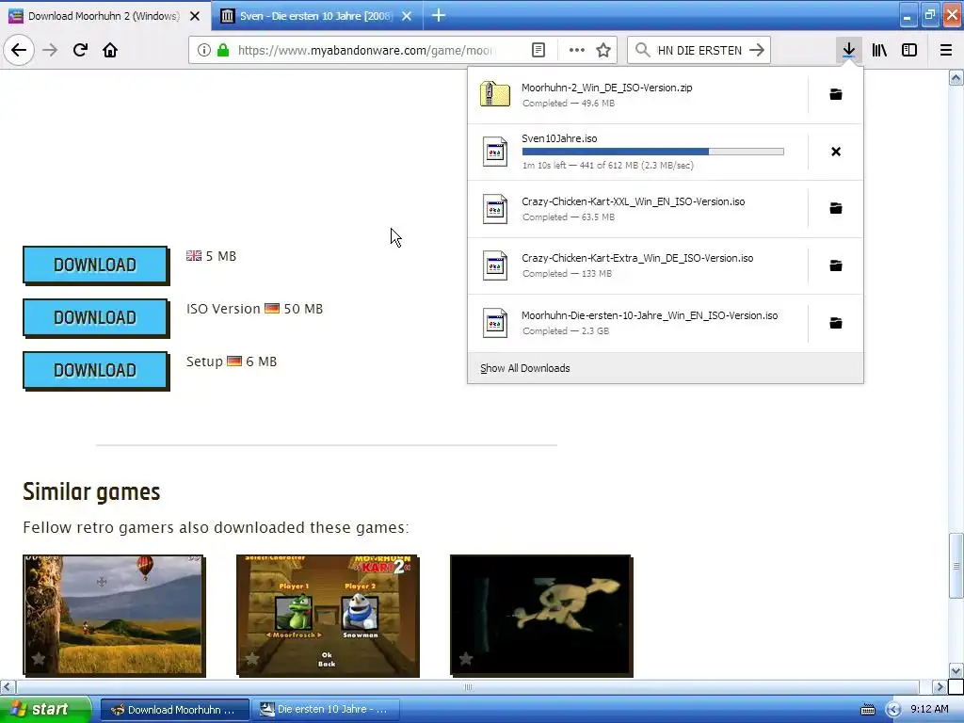Open folder for Crazy-Chicken-Kart-Extra ISO download

(836, 265)
